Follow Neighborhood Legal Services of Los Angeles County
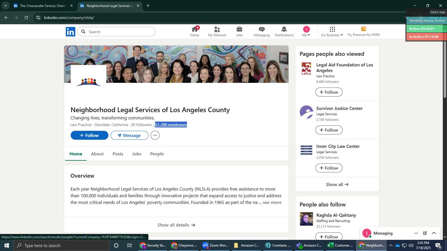Screen dimensions: 447x251 (89, 135)
